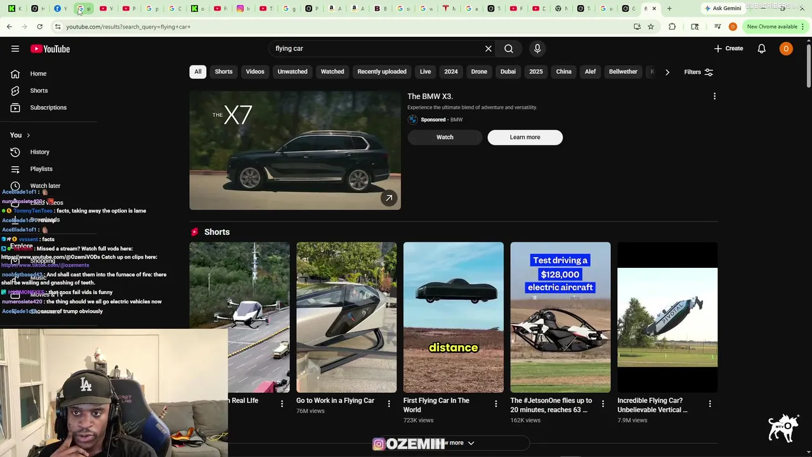Open 'The BMW X3.' ad title
The height and width of the screenshot is (457, 812).
point(430,96)
